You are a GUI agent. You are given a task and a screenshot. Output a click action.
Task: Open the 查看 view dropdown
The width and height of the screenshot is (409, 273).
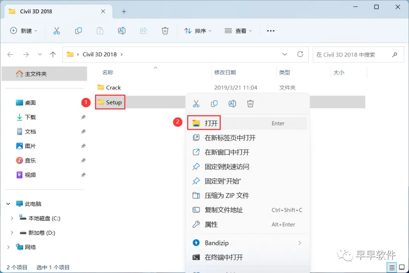(x=238, y=31)
